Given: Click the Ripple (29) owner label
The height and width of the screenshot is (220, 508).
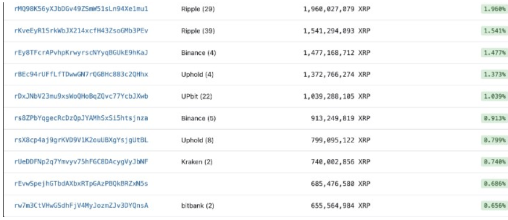Looking at the screenshot, I should pyautogui.click(x=198, y=9).
